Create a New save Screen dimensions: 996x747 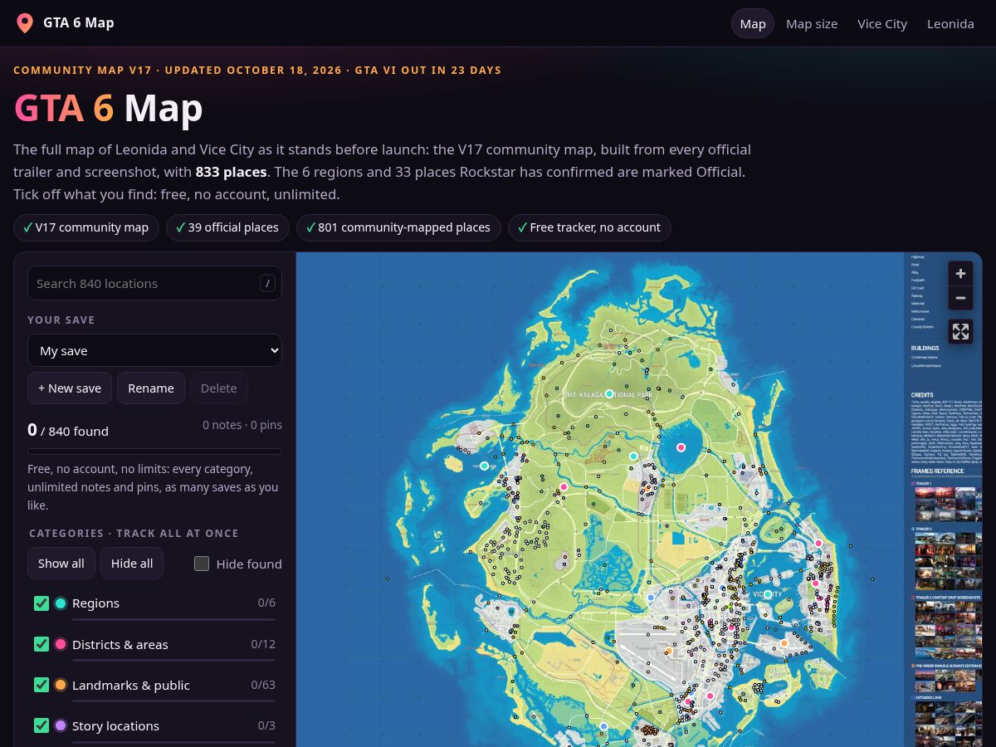pyautogui.click(x=70, y=388)
